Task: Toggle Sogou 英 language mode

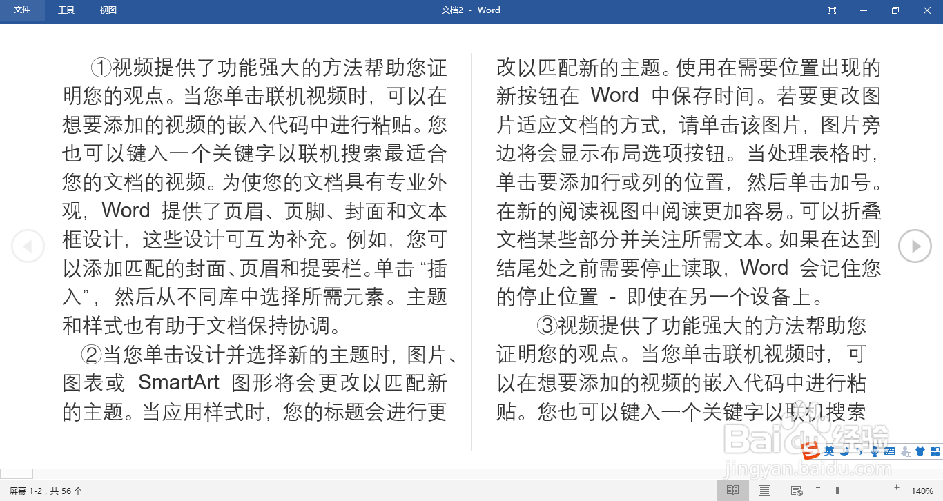Action: click(829, 451)
